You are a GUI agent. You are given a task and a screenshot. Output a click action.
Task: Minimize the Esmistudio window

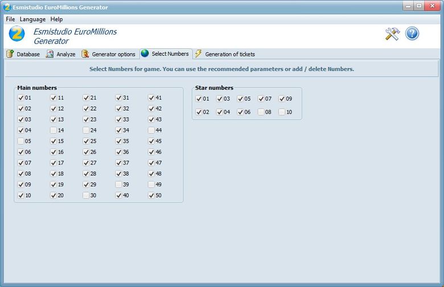tap(408, 6)
